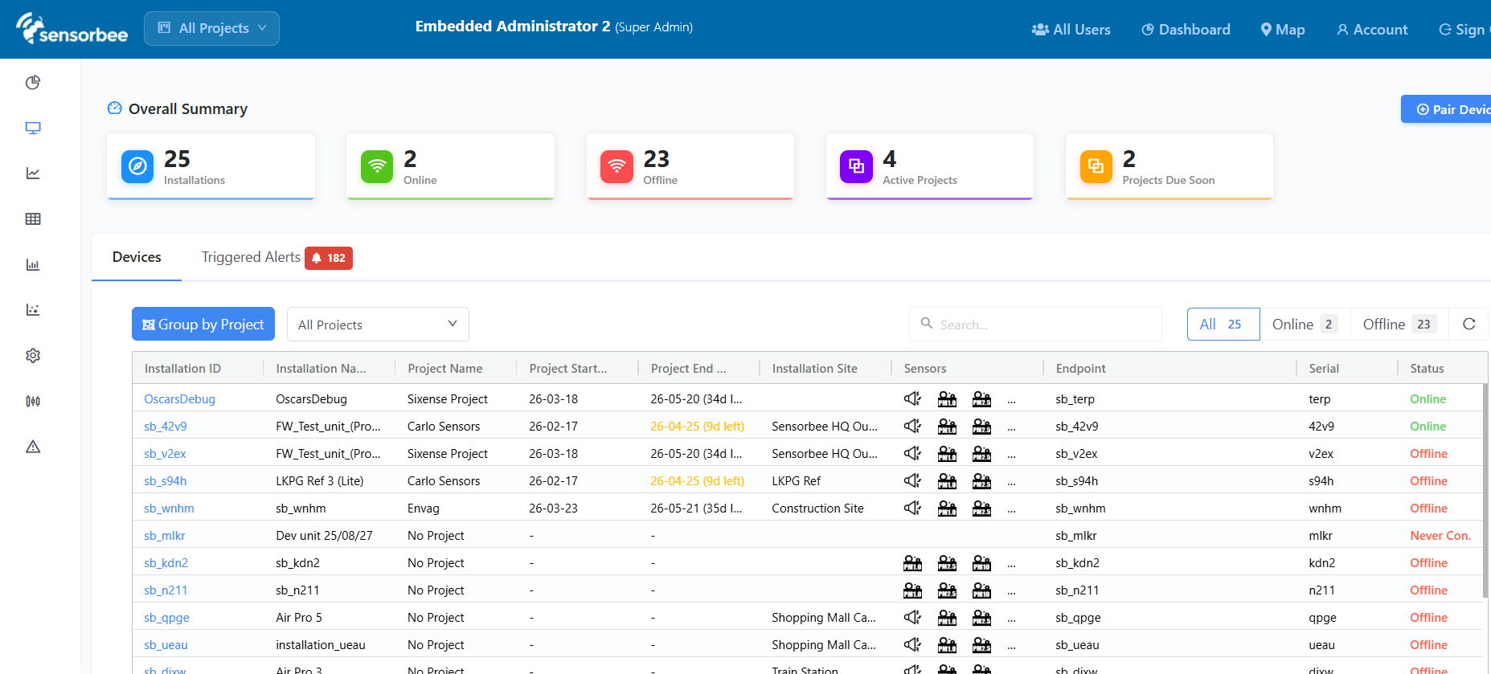Open the table grid sidebar icon
This screenshot has height=674, width=1491.
33,219
